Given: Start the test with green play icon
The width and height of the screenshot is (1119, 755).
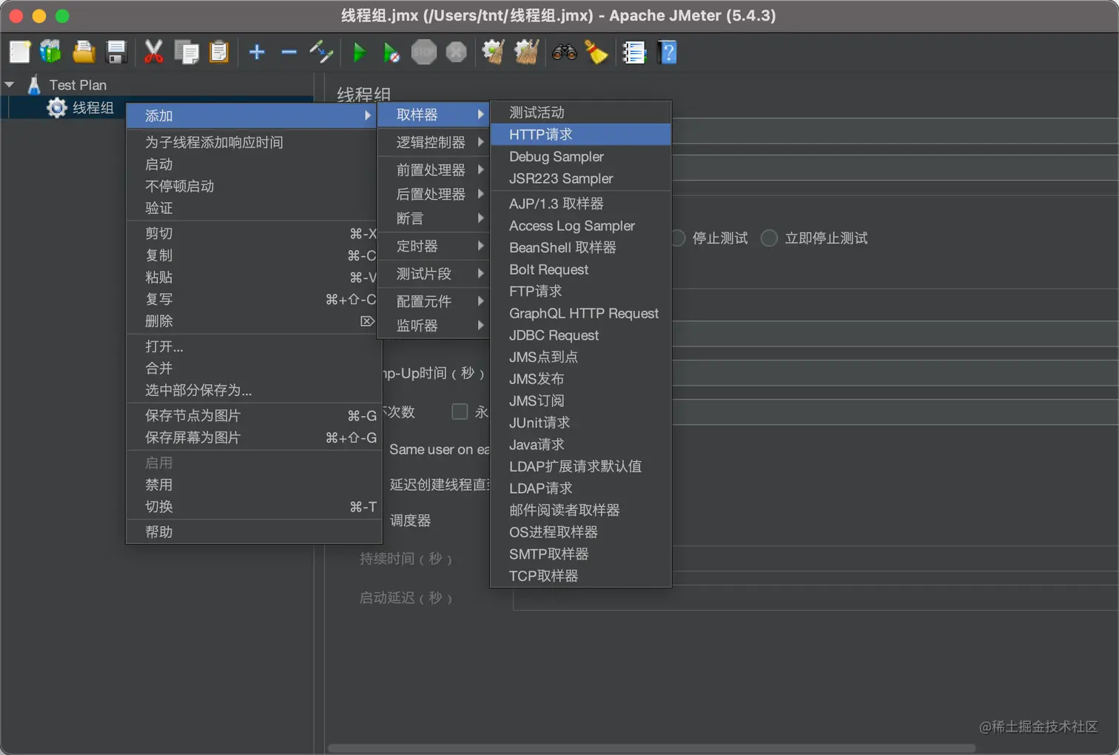Looking at the screenshot, I should [360, 52].
